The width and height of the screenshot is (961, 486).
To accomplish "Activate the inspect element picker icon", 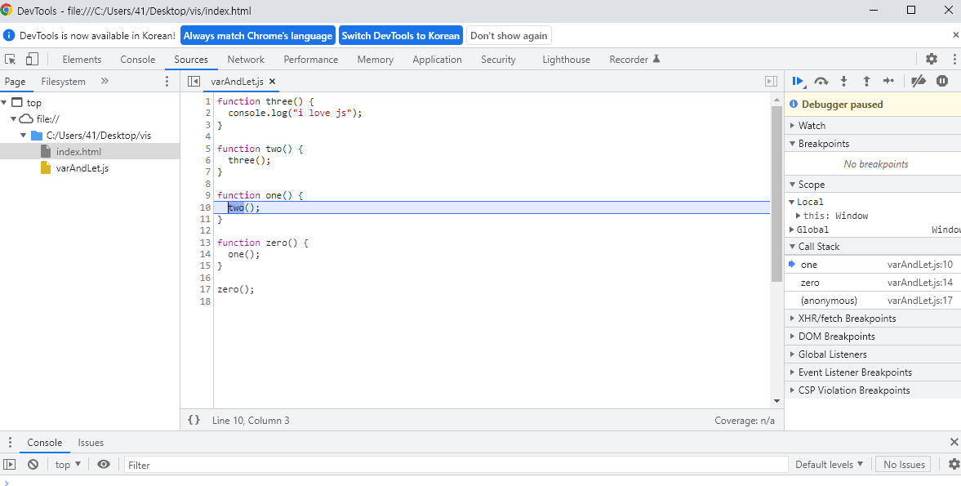I will [x=11, y=59].
